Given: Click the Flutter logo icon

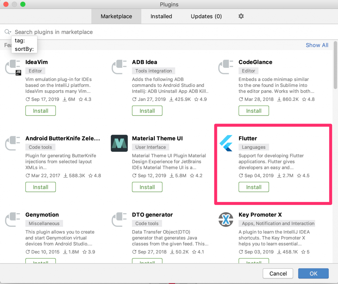Looking at the screenshot, I should coord(226,143).
